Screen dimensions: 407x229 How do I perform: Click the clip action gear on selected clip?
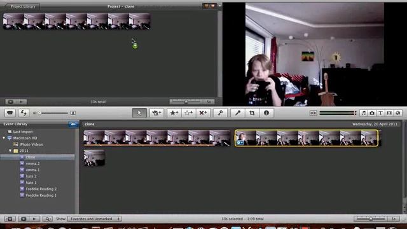pyautogui.click(x=240, y=142)
